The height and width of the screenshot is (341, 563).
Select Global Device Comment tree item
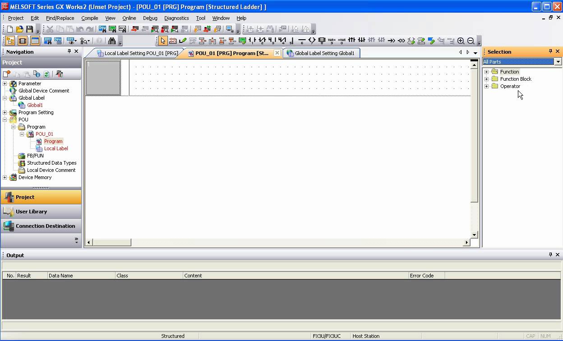click(44, 91)
